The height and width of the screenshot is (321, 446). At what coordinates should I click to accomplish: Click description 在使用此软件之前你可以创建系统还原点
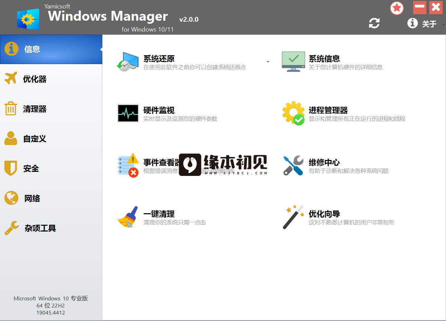coord(195,67)
